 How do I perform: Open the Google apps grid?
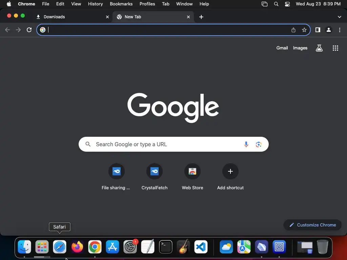click(x=335, y=48)
